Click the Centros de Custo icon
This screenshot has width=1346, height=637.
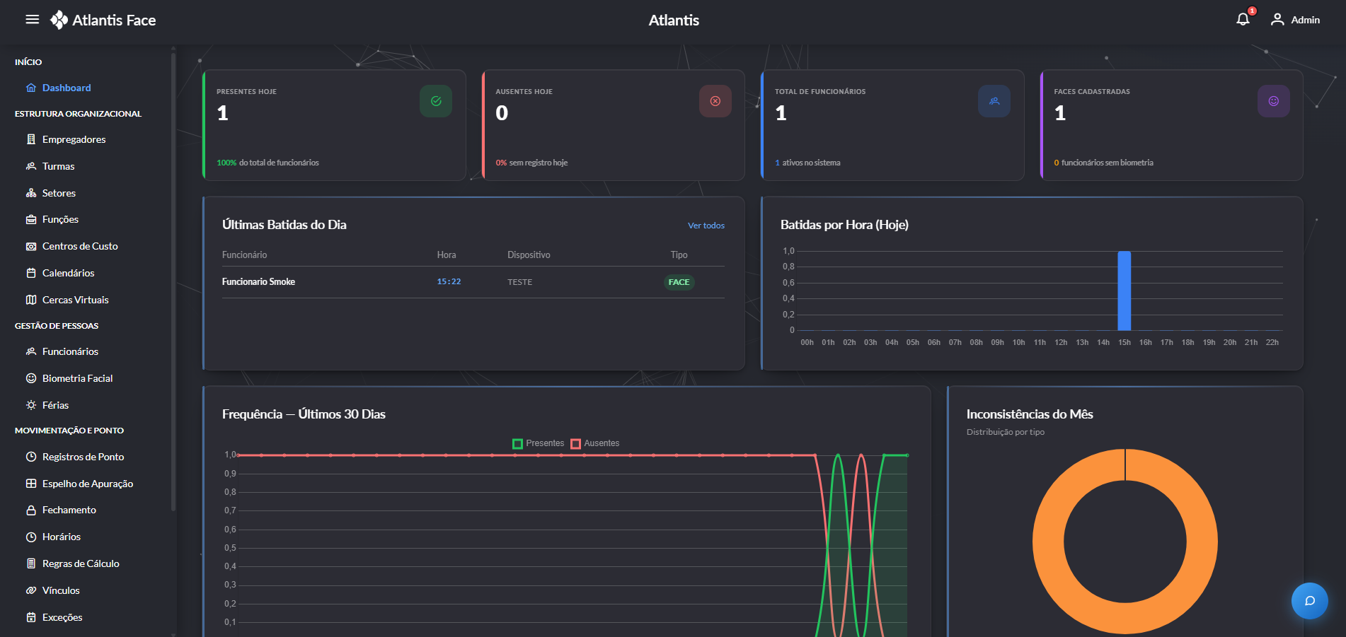pos(31,246)
